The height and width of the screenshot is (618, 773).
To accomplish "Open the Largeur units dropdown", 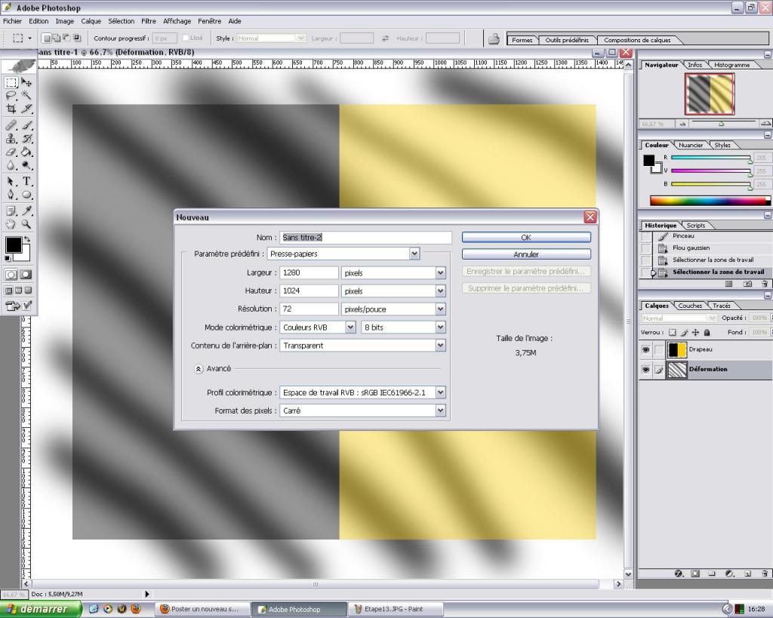I will tap(440, 272).
